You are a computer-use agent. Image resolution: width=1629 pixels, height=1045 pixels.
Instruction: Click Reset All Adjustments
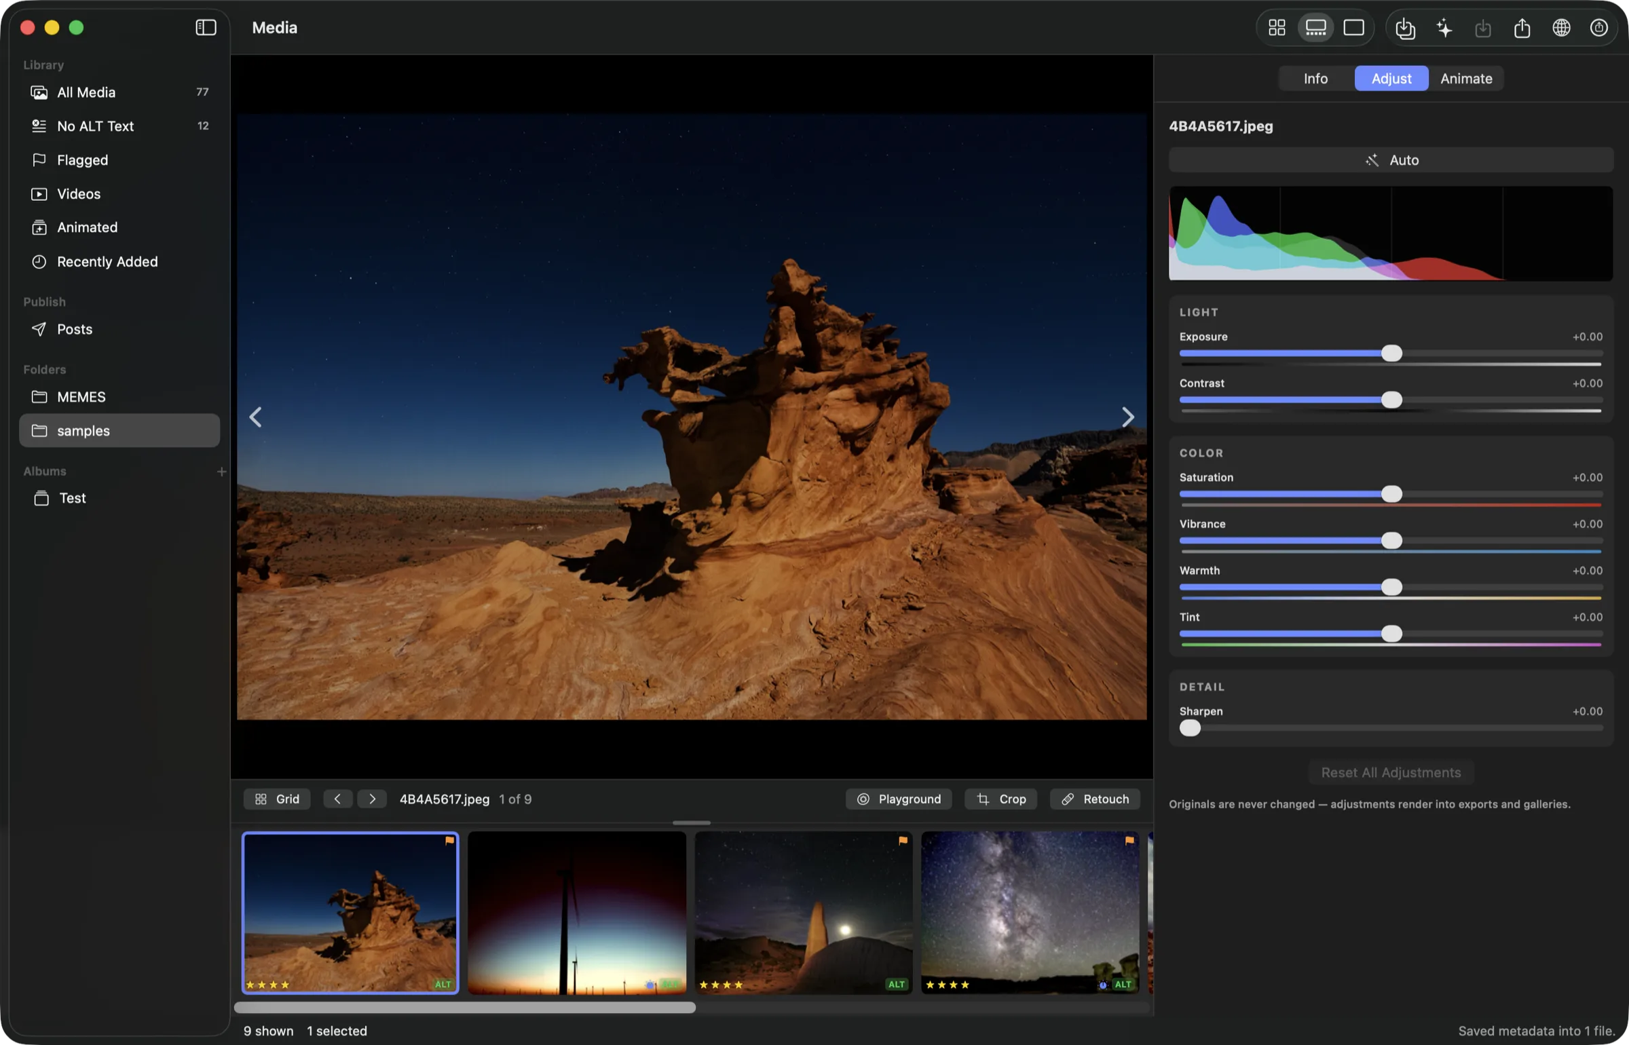(1391, 772)
